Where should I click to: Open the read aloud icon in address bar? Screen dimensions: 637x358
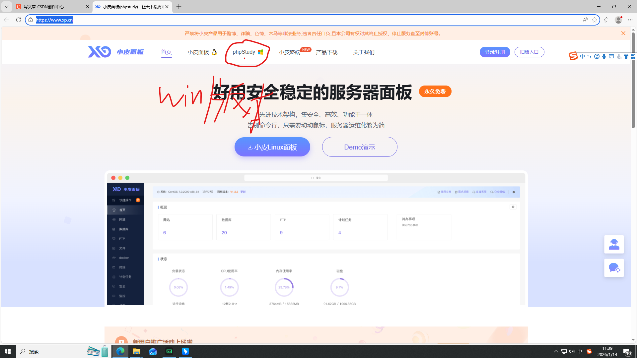click(x=585, y=20)
